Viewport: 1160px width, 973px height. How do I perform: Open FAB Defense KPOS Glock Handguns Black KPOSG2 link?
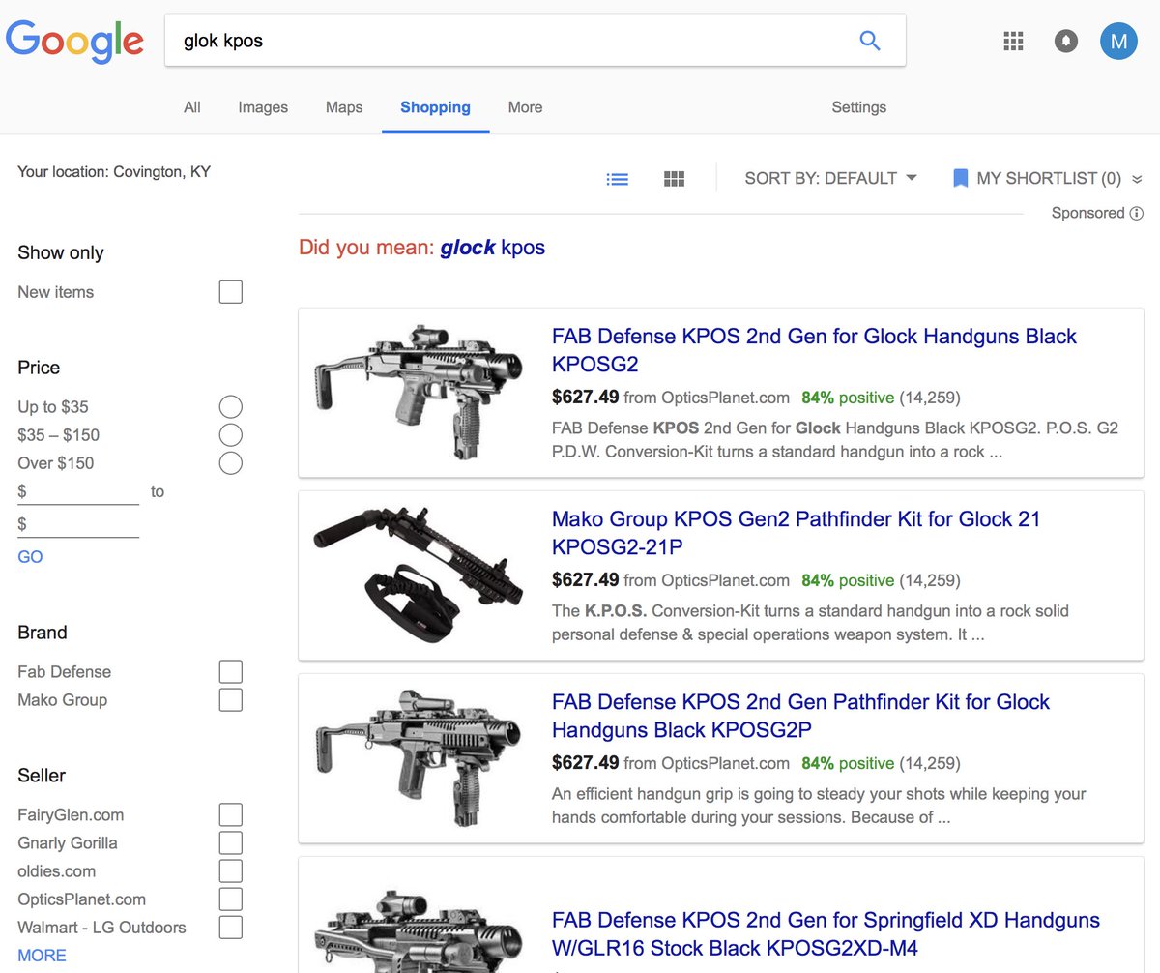814,350
